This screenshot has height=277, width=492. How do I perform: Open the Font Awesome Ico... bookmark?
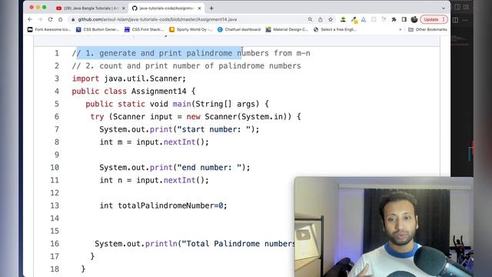click(49, 29)
